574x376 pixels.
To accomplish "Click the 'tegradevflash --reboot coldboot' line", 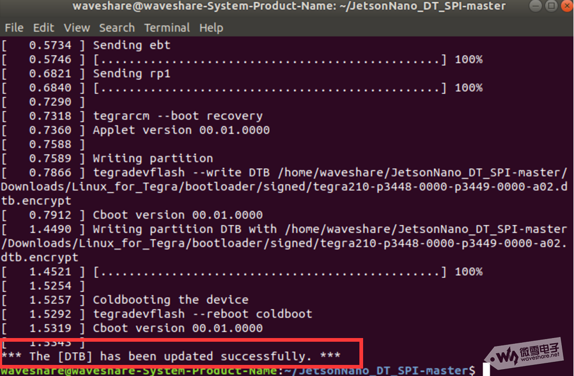I will (202, 314).
